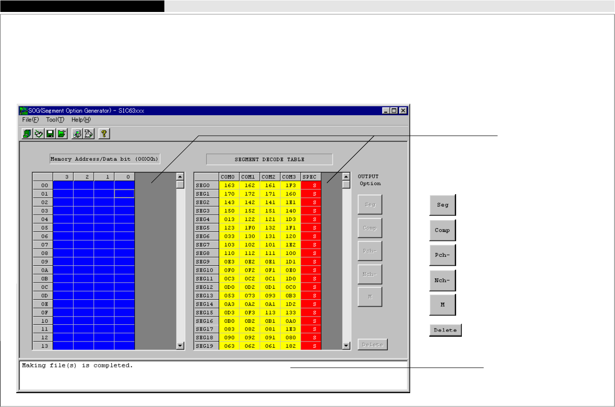Click the open file toolbar icon
This screenshot has width=615, height=407.
coord(39,134)
